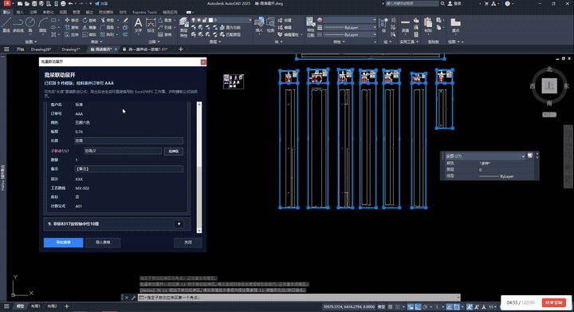Viewport: 574px width, 312px height.
Task: Open the layer selection dropdown in ribbon
Action: pos(250,20)
